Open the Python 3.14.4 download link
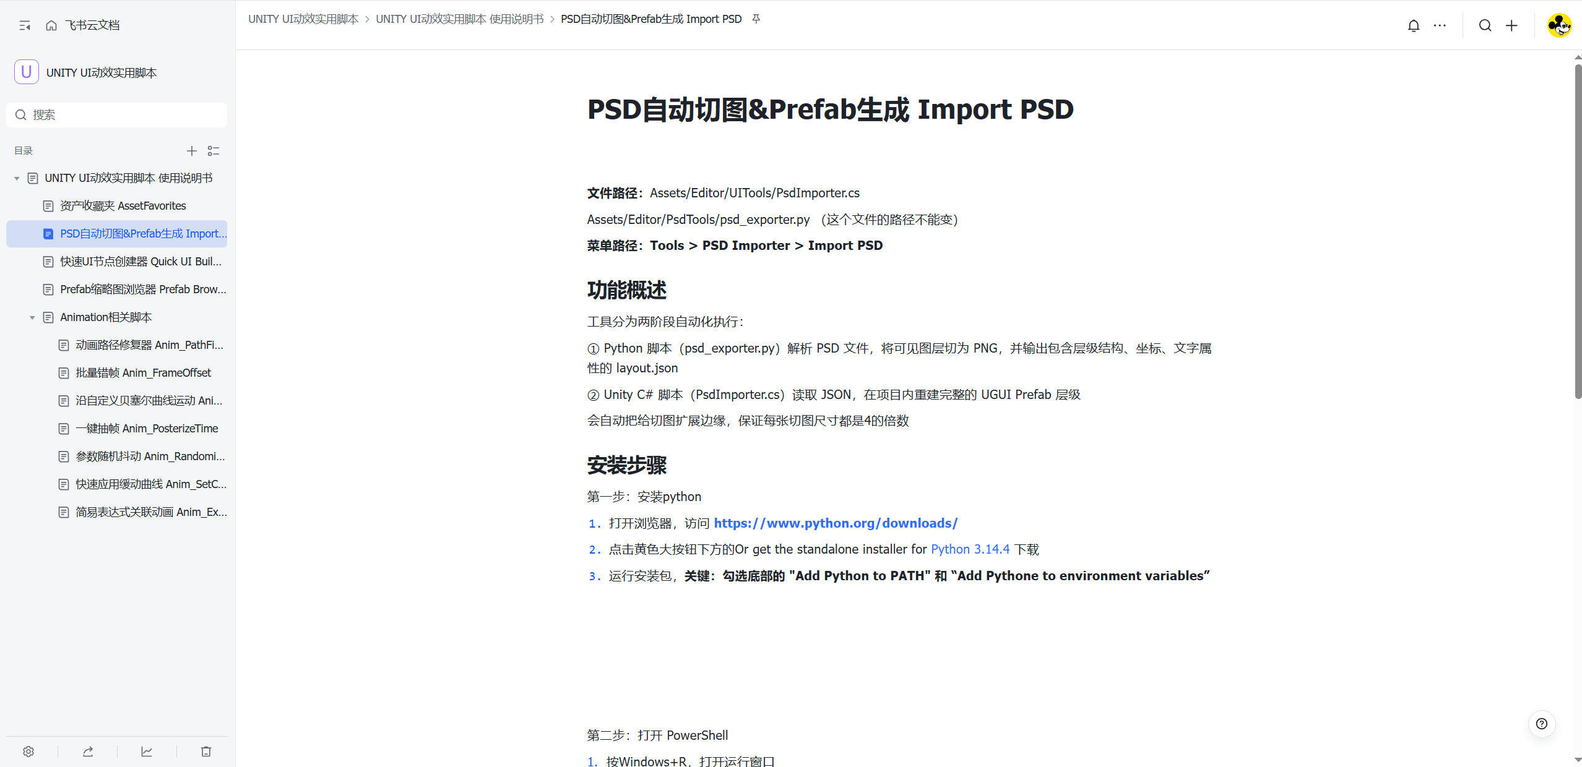The image size is (1582, 767). [x=970, y=549]
